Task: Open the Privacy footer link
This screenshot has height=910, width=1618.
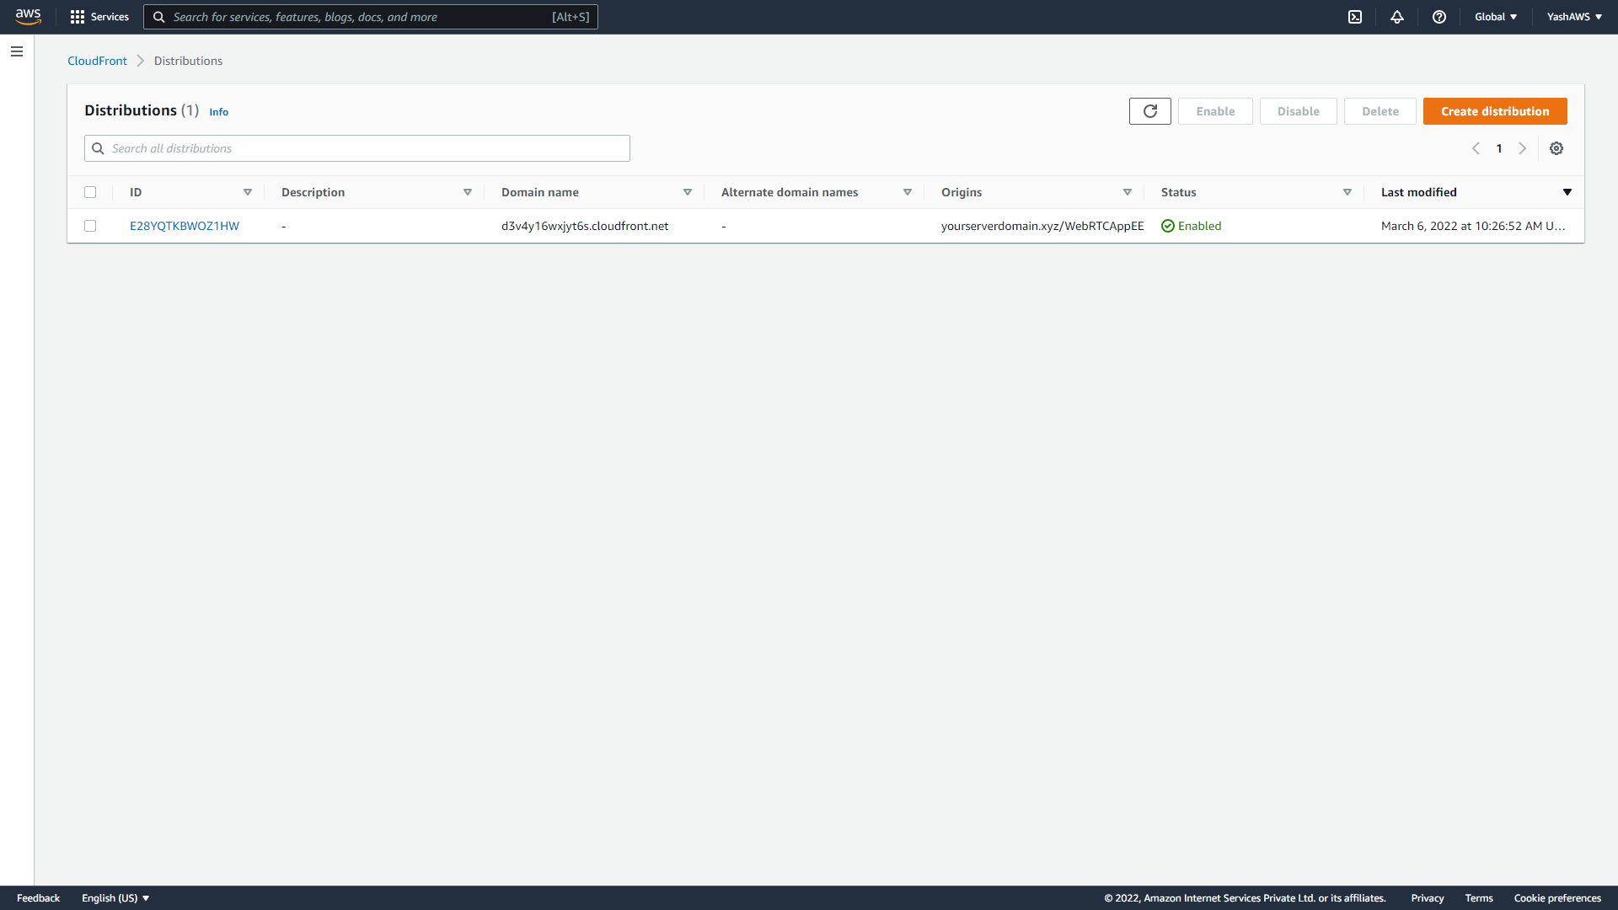Action: (1427, 898)
